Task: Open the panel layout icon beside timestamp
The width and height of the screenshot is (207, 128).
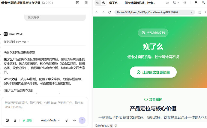Action: pyautogui.click(x=78, y=3)
